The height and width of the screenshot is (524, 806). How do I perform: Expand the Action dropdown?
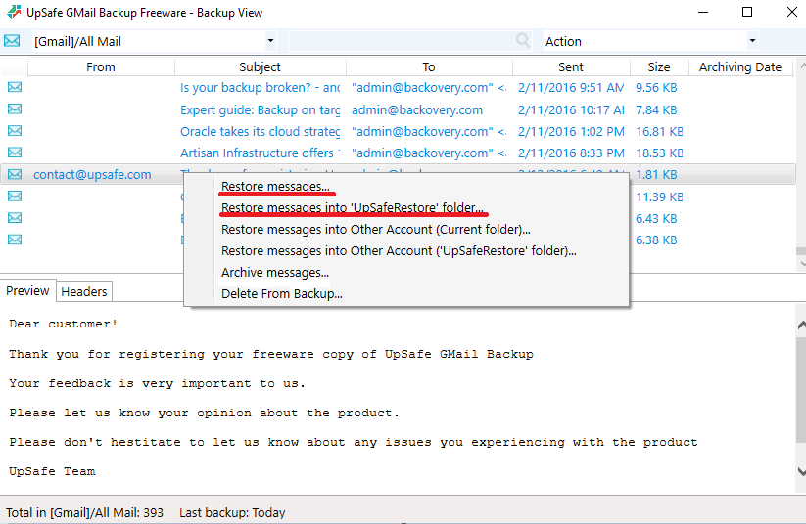coord(752,40)
